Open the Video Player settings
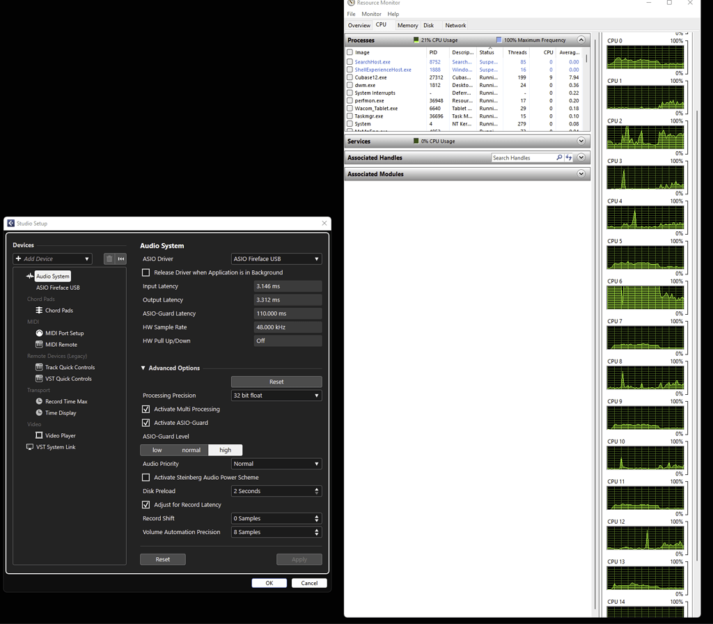The width and height of the screenshot is (713, 624). [x=58, y=435]
